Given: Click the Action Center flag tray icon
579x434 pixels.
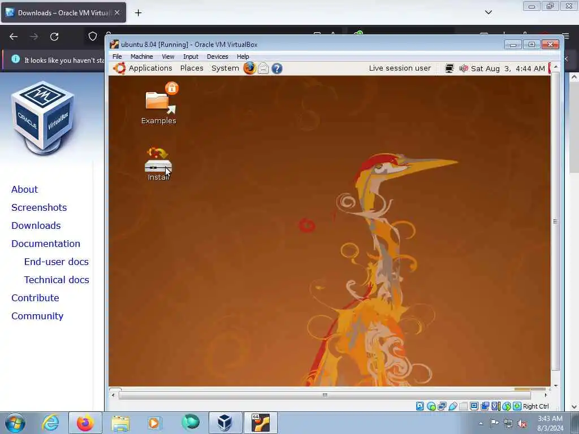Looking at the screenshot, I should tap(494, 423).
